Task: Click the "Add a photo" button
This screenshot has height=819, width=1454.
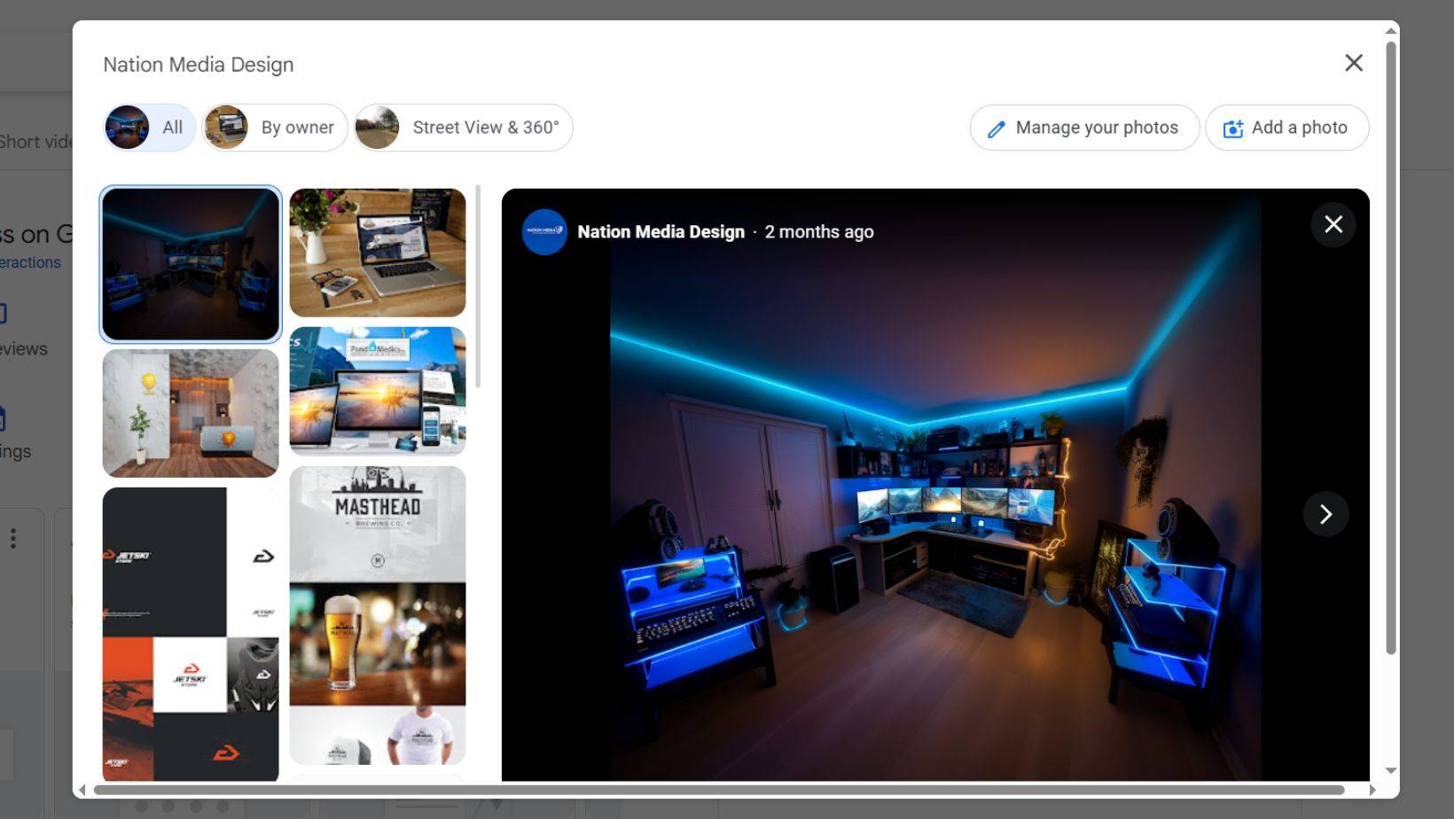Action: pyautogui.click(x=1286, y=128)
